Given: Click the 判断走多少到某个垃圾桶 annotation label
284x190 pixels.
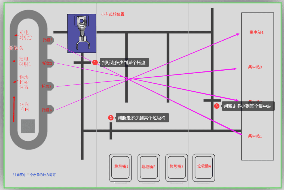Looking at the screenshot, I should 142,118.
